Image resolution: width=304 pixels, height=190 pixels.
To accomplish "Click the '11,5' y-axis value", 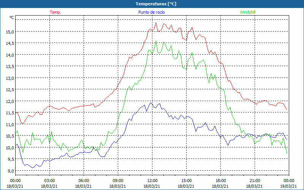I will tap(10, 113).
